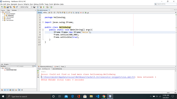
Task: Click the Build Project hammer icon
Action: pyautogui.click(x=38, y=7)
